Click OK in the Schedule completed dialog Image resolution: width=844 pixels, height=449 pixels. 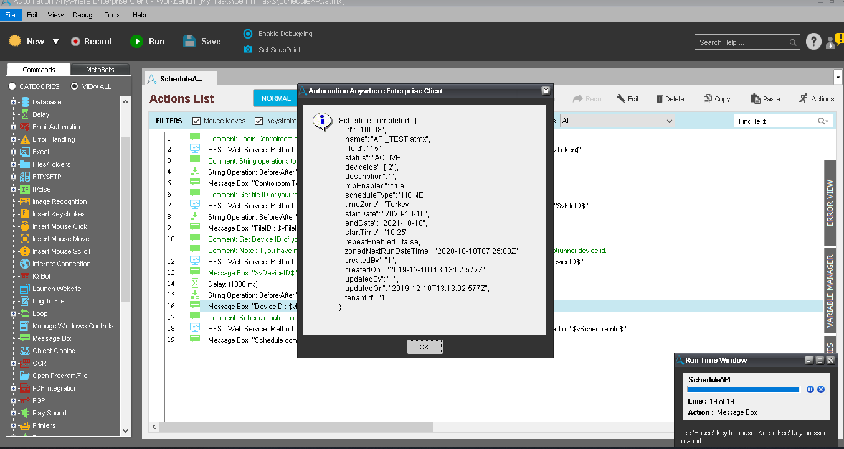(424, 347)
